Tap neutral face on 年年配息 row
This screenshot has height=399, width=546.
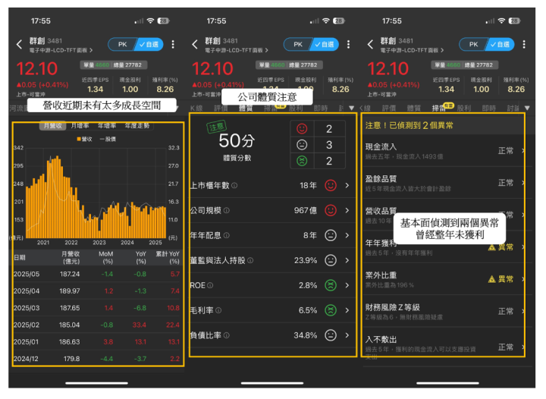pos(331,235)
